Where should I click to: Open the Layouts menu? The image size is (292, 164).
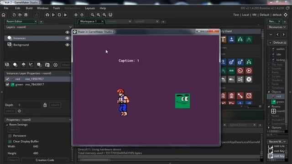pos(90,8)
